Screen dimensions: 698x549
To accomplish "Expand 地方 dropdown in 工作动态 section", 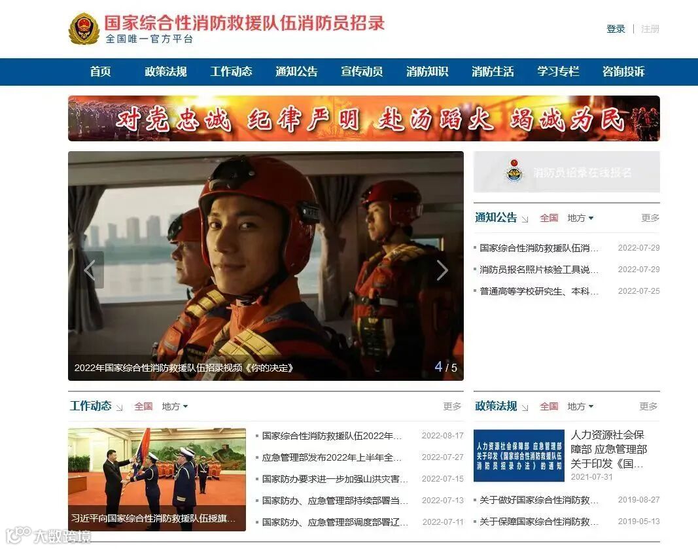I will (x=175, y=406).
